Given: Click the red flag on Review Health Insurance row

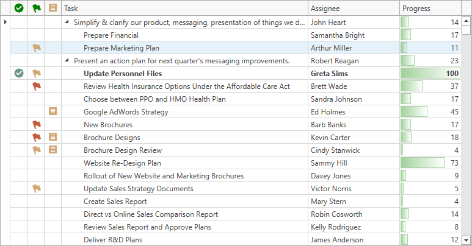Looking at the screenshot, I should click(x=37, y=86).
